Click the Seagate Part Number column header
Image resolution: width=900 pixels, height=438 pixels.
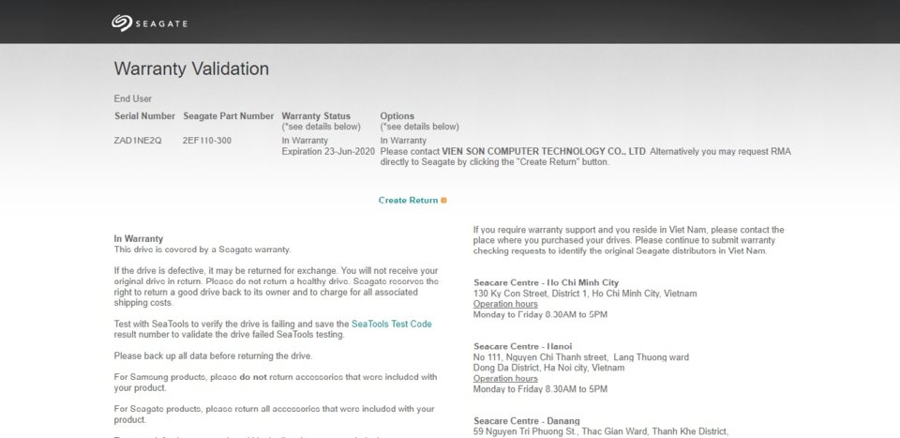229,116
